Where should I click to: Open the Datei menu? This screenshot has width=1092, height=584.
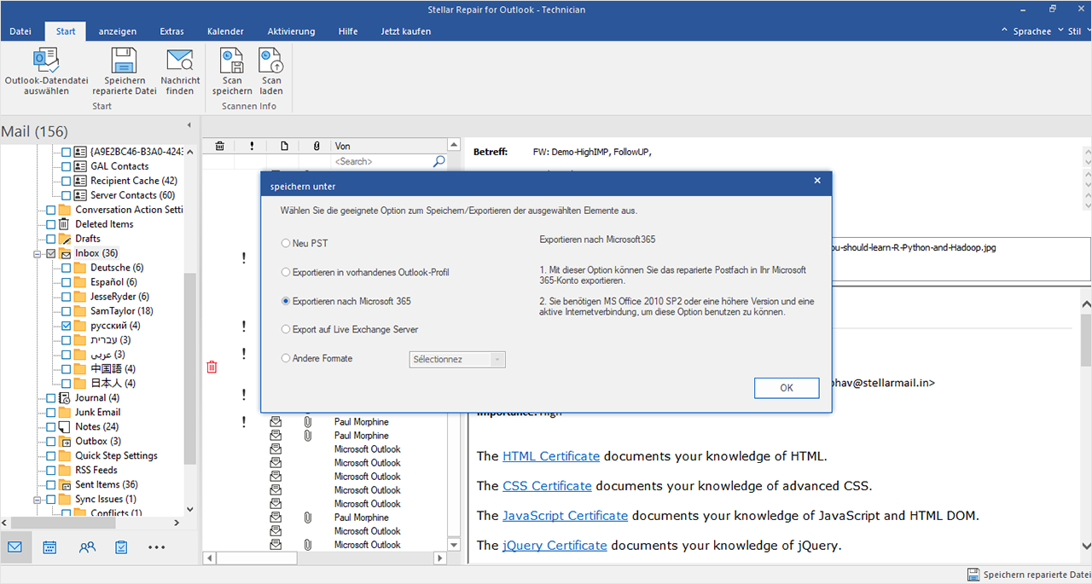pos(20,32)
